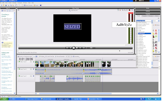Select the pointer tool in Video Preview

pyautogui.click(x=118, y=10)
